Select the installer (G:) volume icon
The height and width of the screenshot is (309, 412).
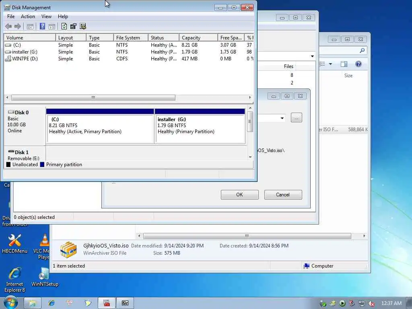point(8,52)
